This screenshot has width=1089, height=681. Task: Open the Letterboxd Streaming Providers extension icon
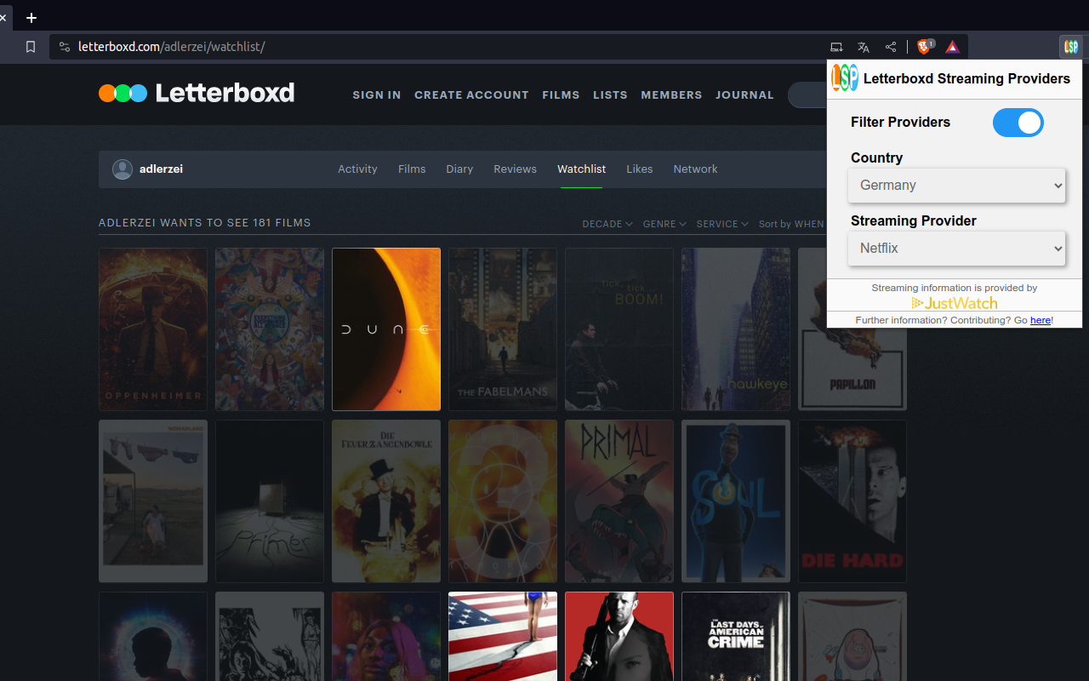point(1070,47)
